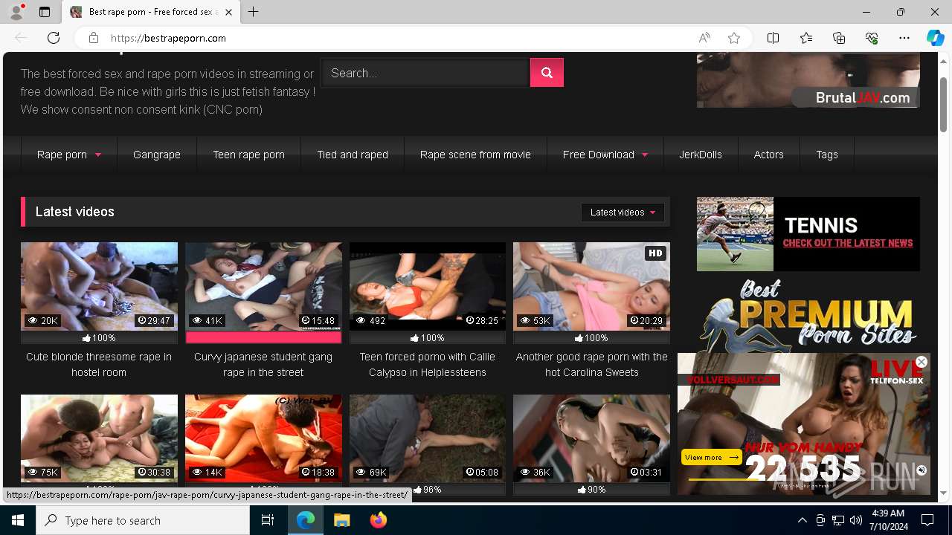Close the current browser tab

[x=228, y=12]
